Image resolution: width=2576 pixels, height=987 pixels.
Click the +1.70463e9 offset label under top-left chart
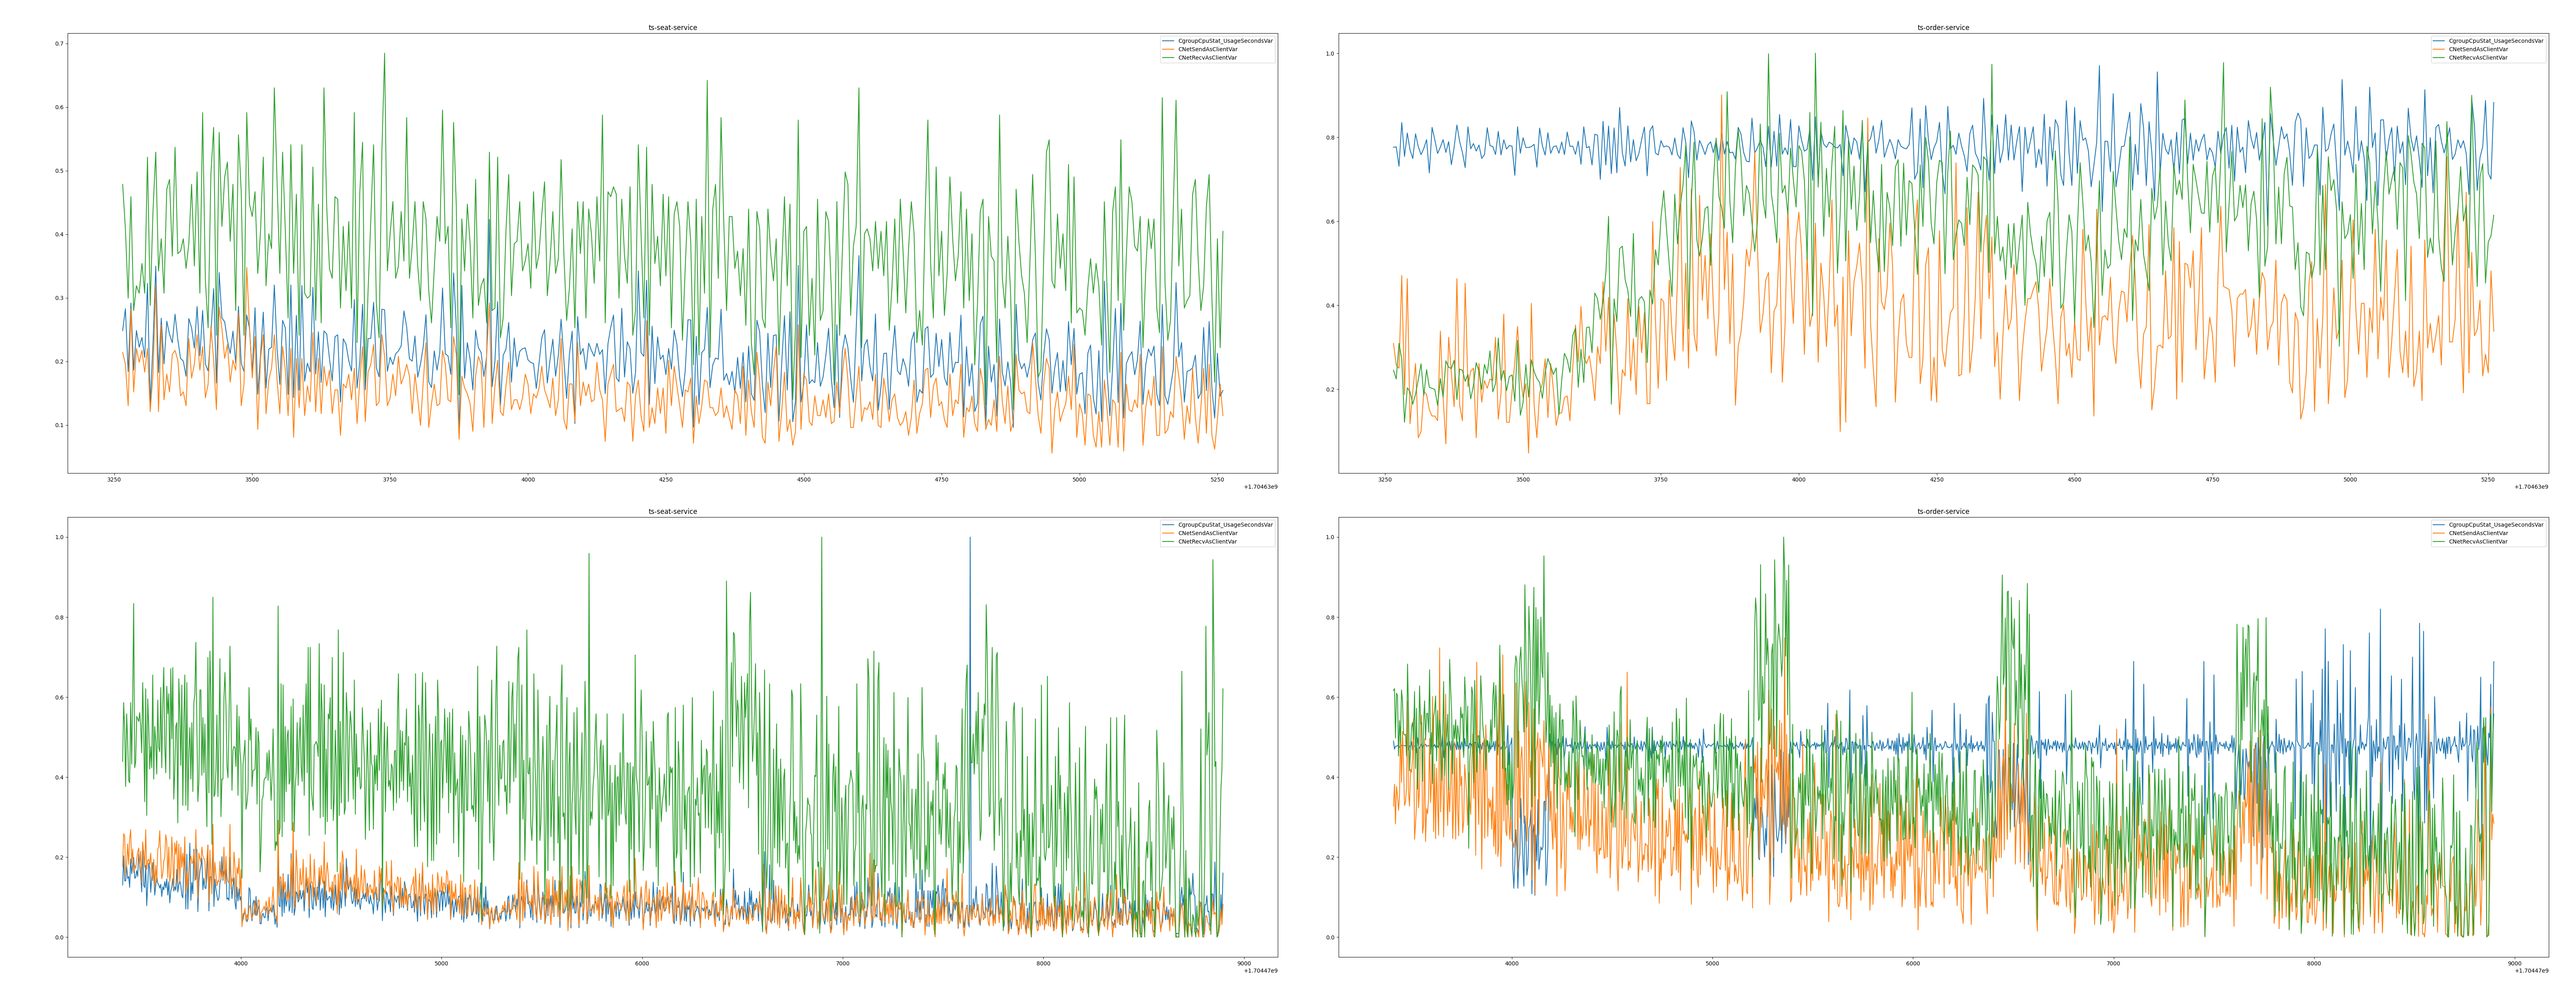(x=1260, y=487)
